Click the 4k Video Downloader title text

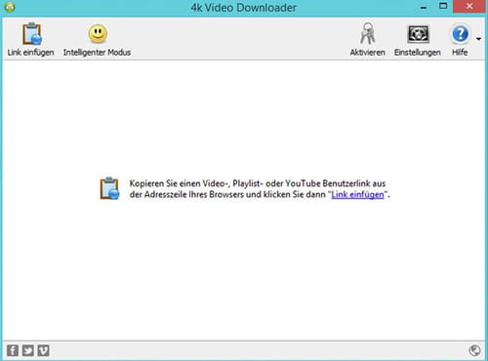tap(243, 8)
